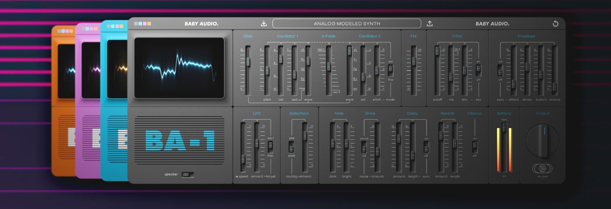Viewport: 611px width, 209px height.
Task: Click the Tone dark slider handle
Action: point(333,143)
